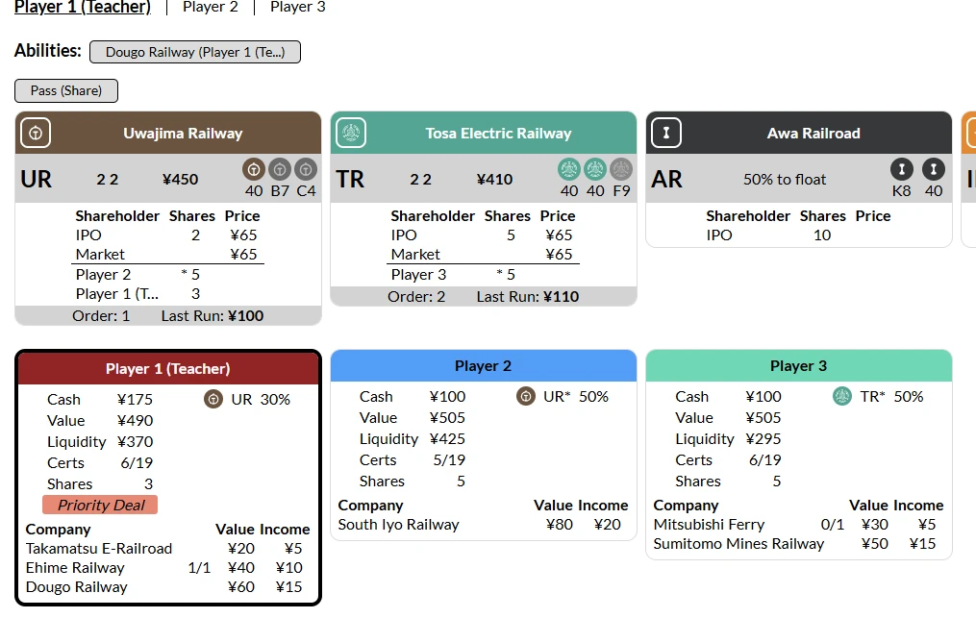
Task: Click the UR president icon in Player 2's card
Action: pos(526,396)
